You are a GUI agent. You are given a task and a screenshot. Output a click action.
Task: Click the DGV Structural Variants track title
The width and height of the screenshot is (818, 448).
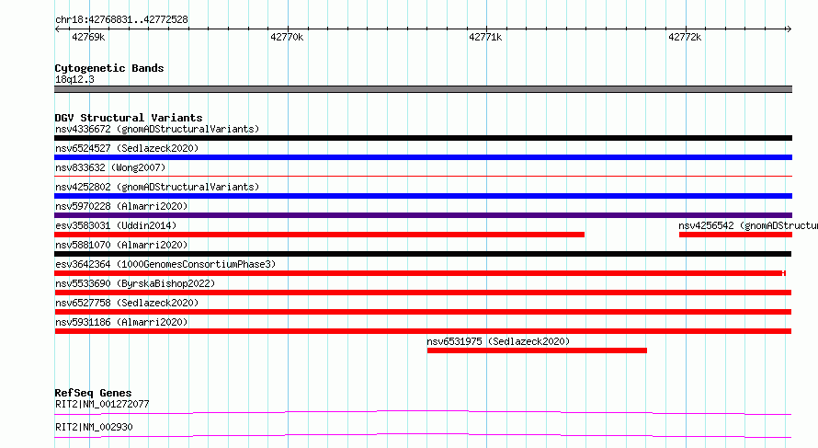click(x=129, y=118)
